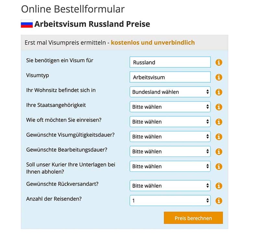This screenshot has width=253, height=234.
Task: Click info icon for Rückversandart
Action: [x=219, y=186]
